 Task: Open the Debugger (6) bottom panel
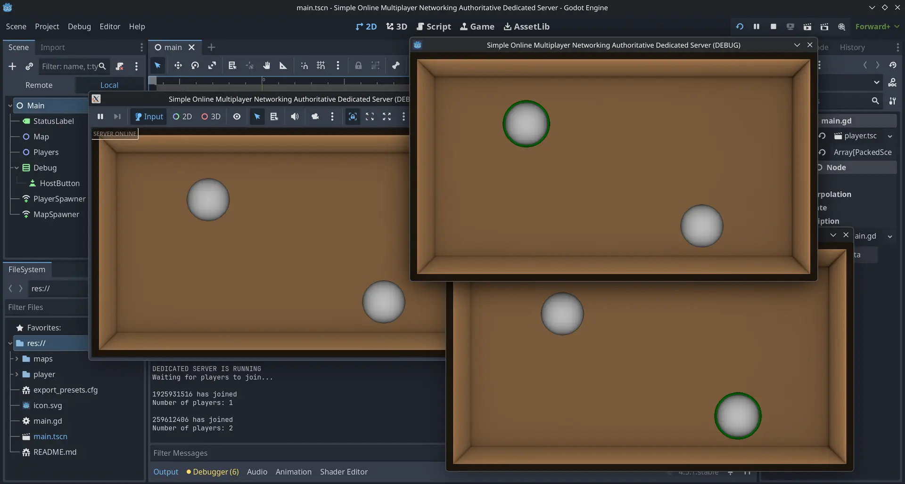[x=213, y=472]
